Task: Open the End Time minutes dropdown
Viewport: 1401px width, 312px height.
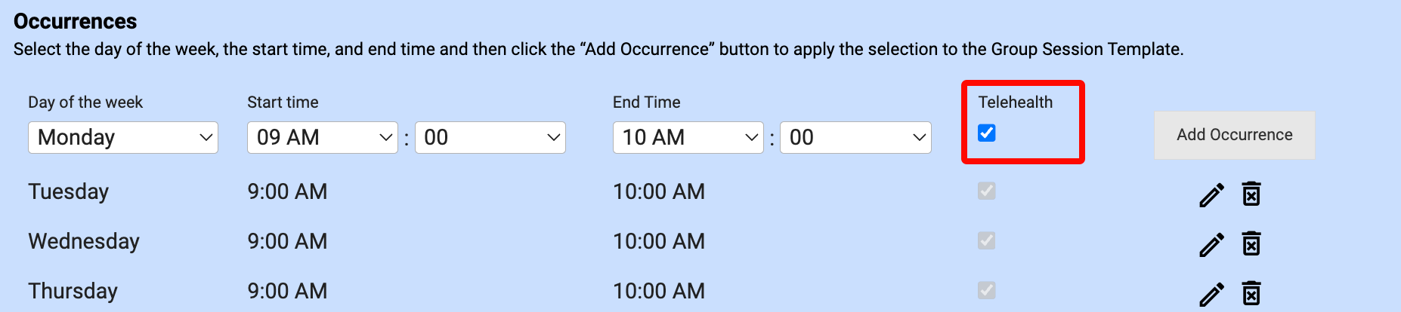Action: tap(855, 137)
